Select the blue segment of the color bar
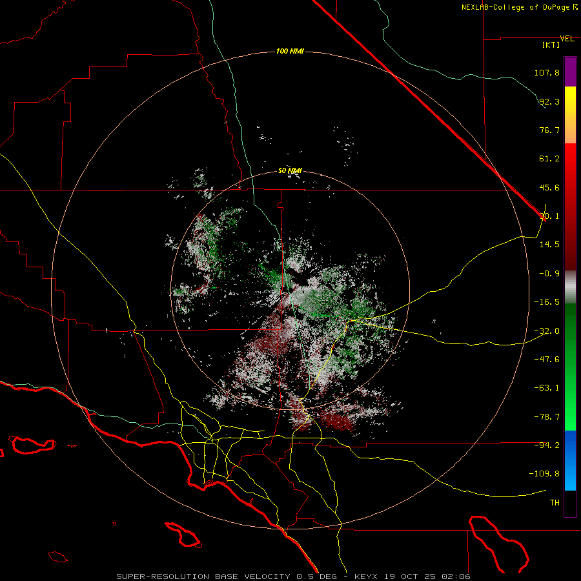Screen dimensions: 581x581 pos(570,460)
